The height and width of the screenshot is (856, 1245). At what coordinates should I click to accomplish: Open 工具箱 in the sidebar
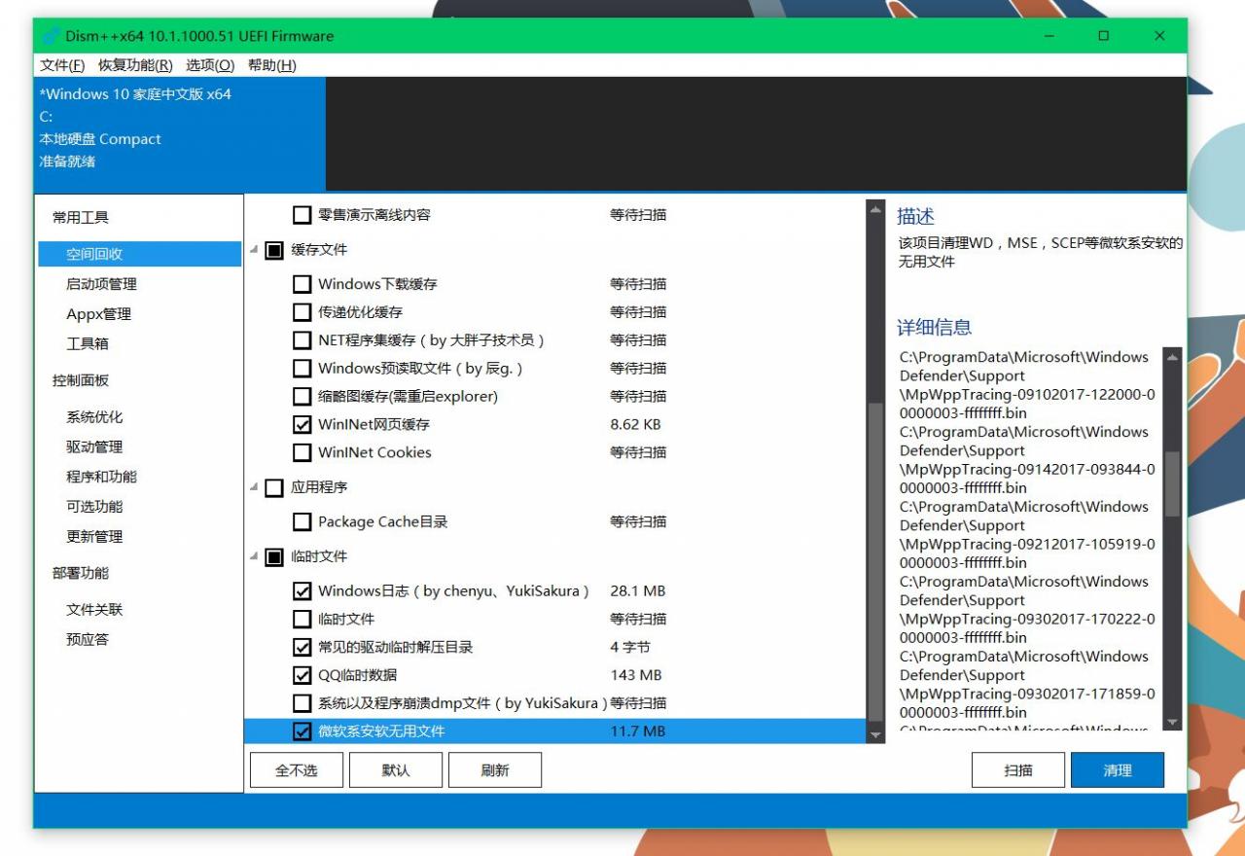tap(88, 344)
